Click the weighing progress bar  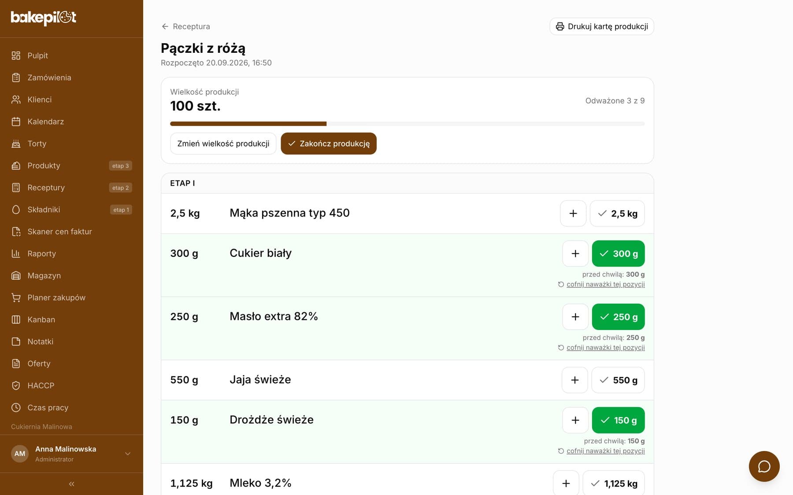tap(407, 124)
